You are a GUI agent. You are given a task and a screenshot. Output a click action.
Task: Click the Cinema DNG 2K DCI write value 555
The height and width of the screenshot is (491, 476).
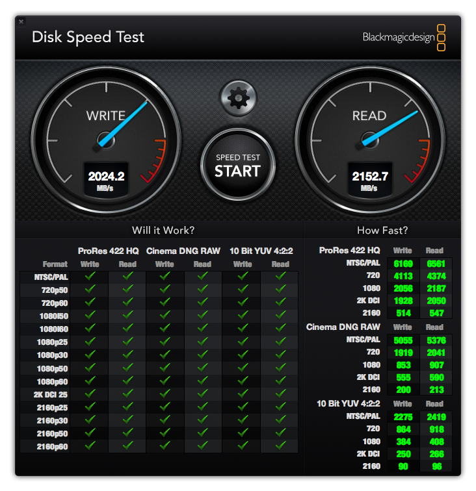(404, 377)
